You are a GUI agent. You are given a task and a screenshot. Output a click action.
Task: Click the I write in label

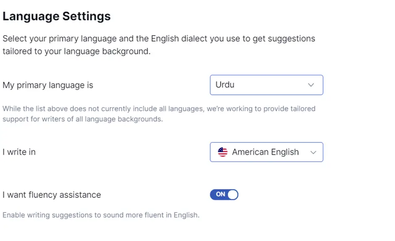click(x=19, y=152)
